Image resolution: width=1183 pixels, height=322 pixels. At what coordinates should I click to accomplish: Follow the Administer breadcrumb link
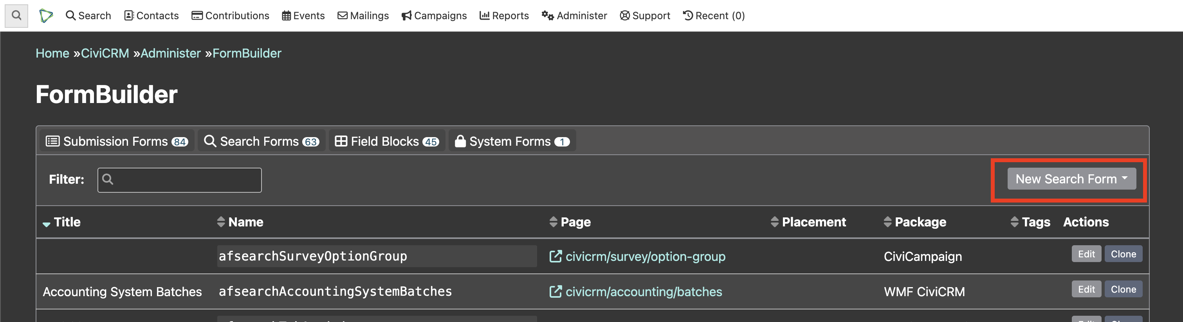click(170, 53)
